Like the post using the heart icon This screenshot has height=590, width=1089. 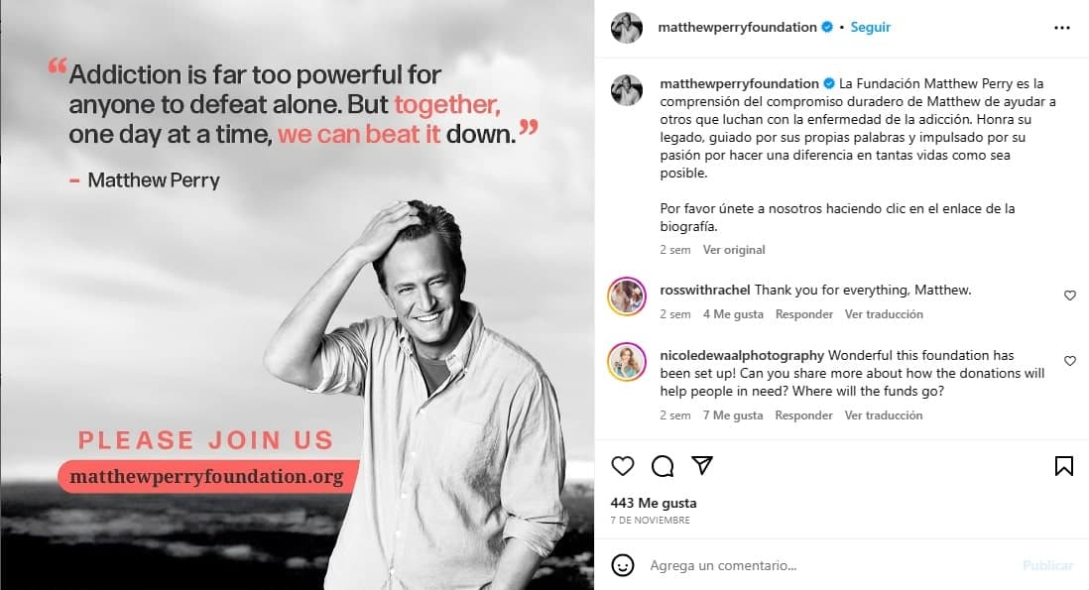622,465
